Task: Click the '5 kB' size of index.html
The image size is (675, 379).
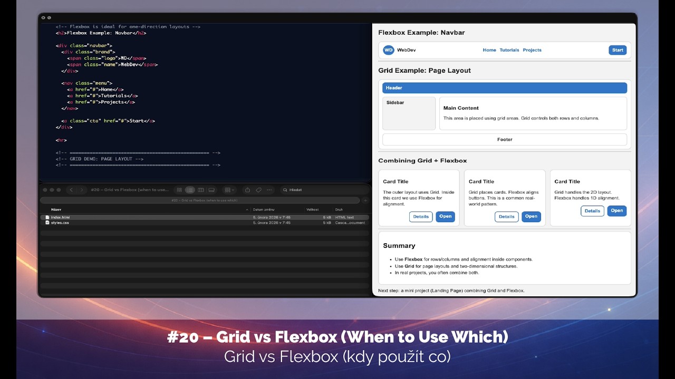Action: (327, 217)
